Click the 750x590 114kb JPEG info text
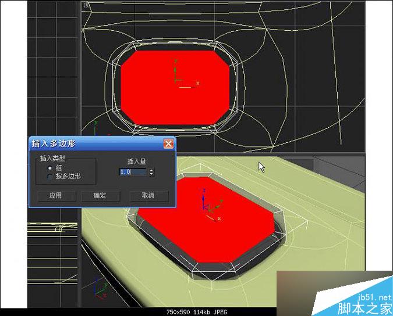Screen dimensions: 393x316 pos(197,312)
